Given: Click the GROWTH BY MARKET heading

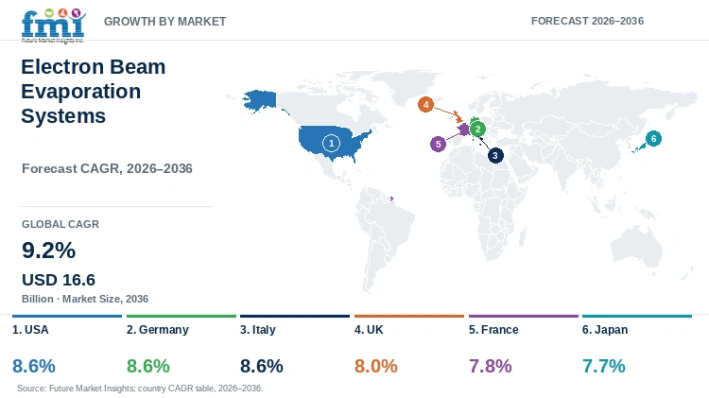Looking at the screenshot, I should pyautogui.click(x=165, y=21).
